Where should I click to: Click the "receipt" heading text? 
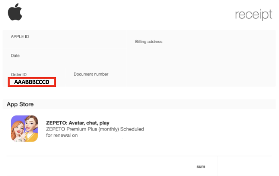[253, 14]
